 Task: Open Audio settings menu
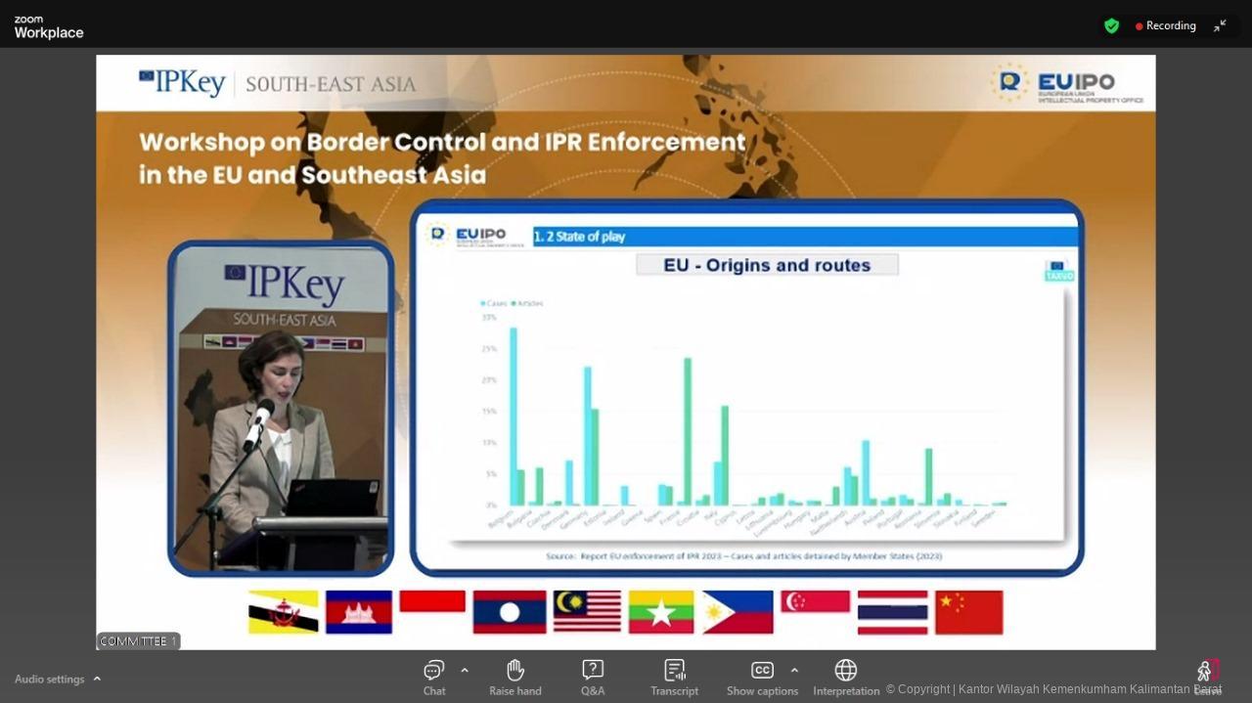tap(58, 679)
